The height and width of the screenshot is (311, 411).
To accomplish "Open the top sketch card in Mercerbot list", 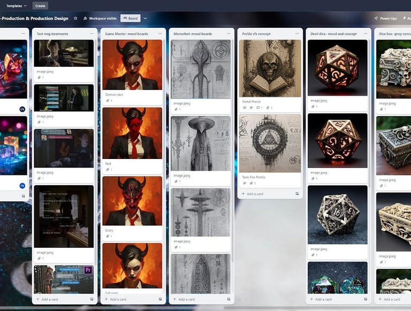I will click(x=201, y=69).
